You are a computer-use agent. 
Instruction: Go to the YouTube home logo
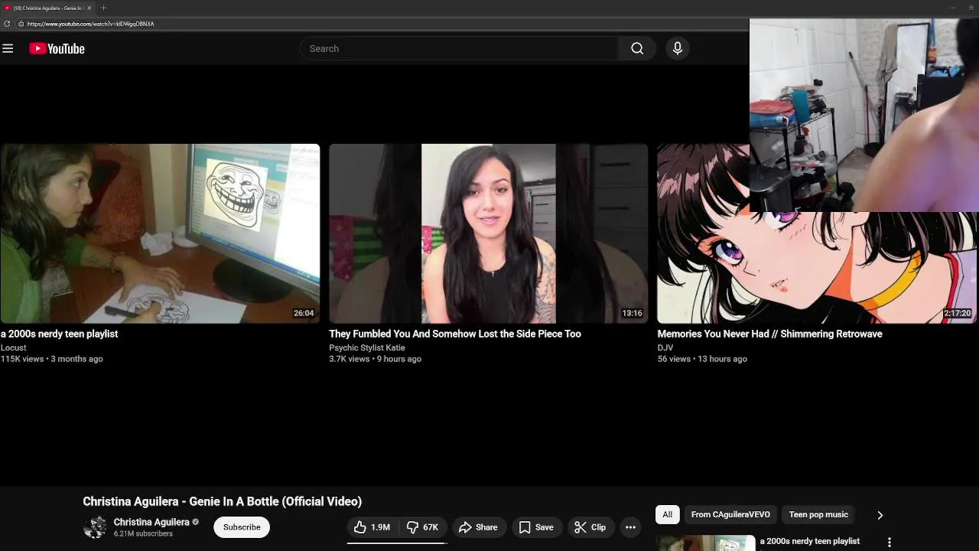click(x=57, y=48)
